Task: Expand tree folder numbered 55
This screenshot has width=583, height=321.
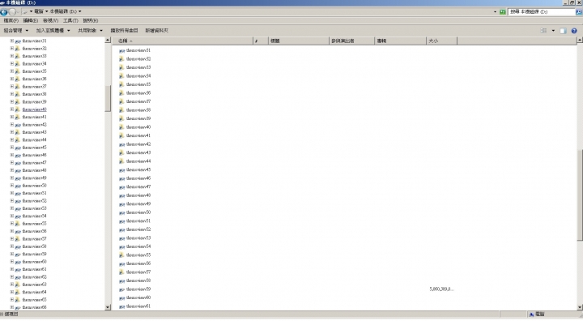Action: [x=12, y=224]
